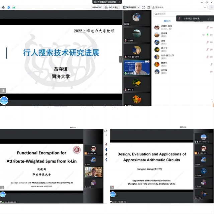Image resolution: width=214 pixels, height=214 pixels.
Task: Collapse the video strip with side arrow
Action: [121, 59]
